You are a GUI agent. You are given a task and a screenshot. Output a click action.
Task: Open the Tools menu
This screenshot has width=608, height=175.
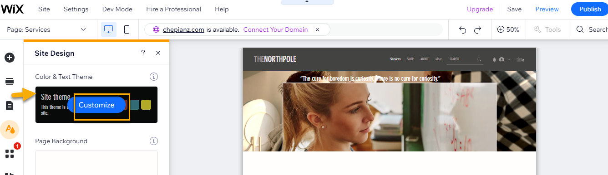pos(547,29)
